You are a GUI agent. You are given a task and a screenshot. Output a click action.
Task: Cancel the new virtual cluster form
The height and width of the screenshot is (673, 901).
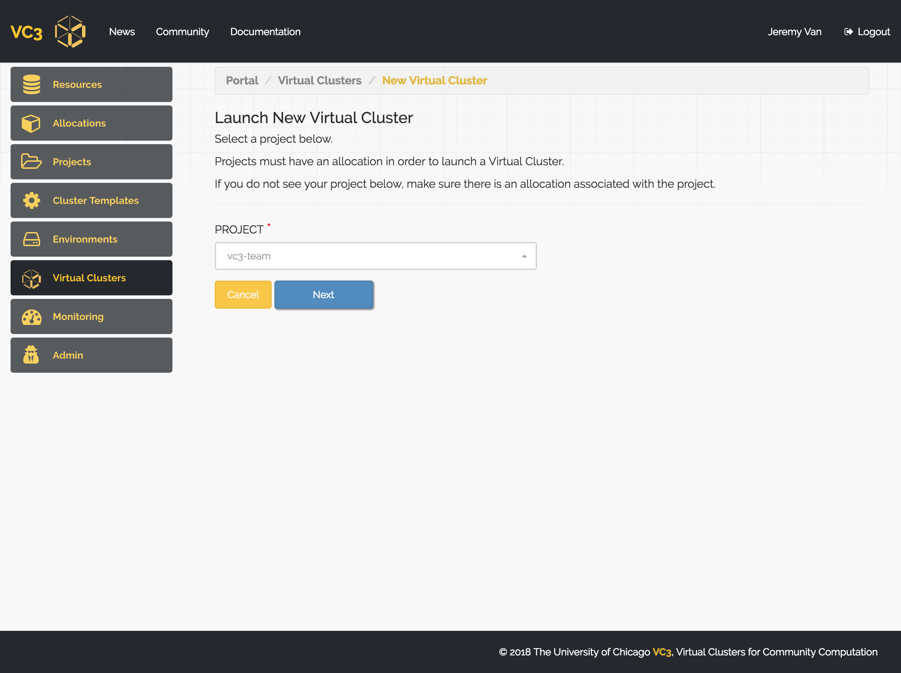tap(243, 295)
